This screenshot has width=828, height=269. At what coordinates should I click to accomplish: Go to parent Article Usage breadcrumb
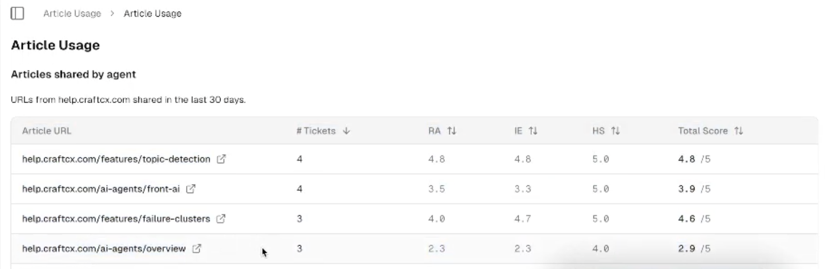click(x=72, y=14)
